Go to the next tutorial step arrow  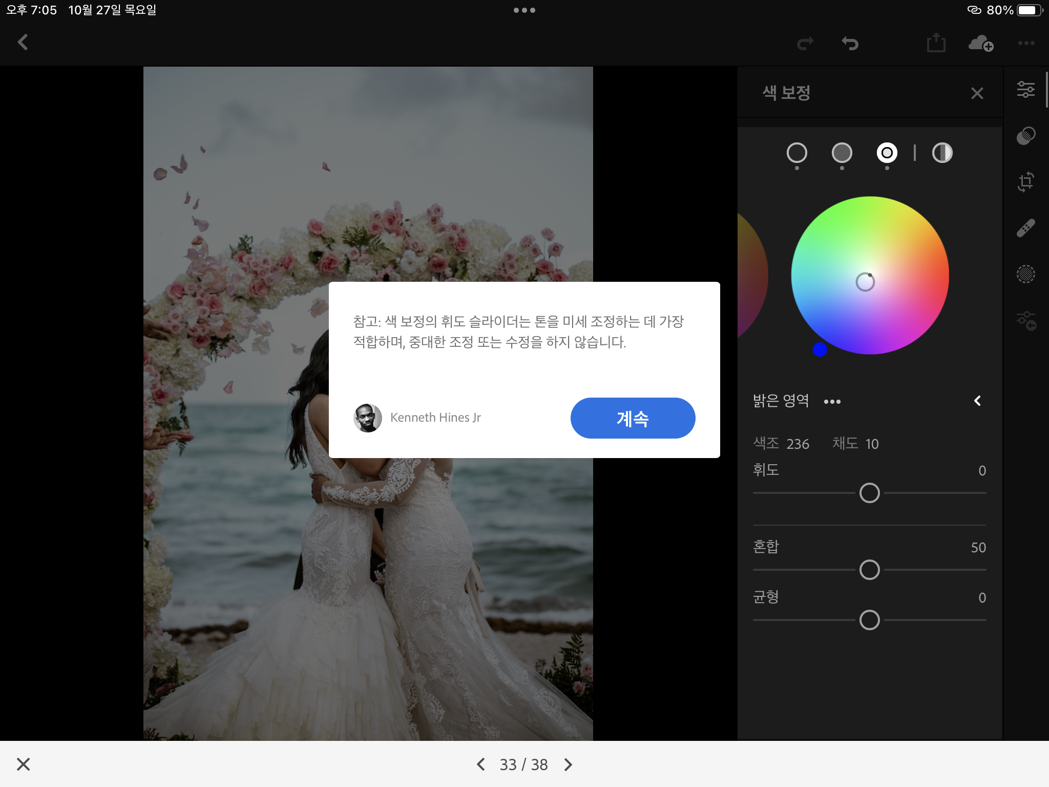568,764
